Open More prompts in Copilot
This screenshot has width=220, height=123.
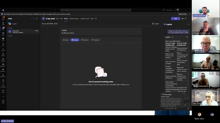coord(169,108)
